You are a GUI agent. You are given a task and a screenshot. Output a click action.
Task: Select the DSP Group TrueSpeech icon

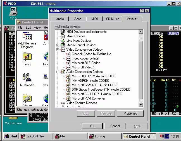click(x=68, y=90)
